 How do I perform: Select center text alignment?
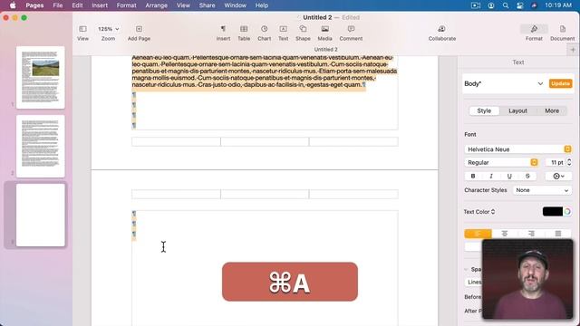point(505,234)
